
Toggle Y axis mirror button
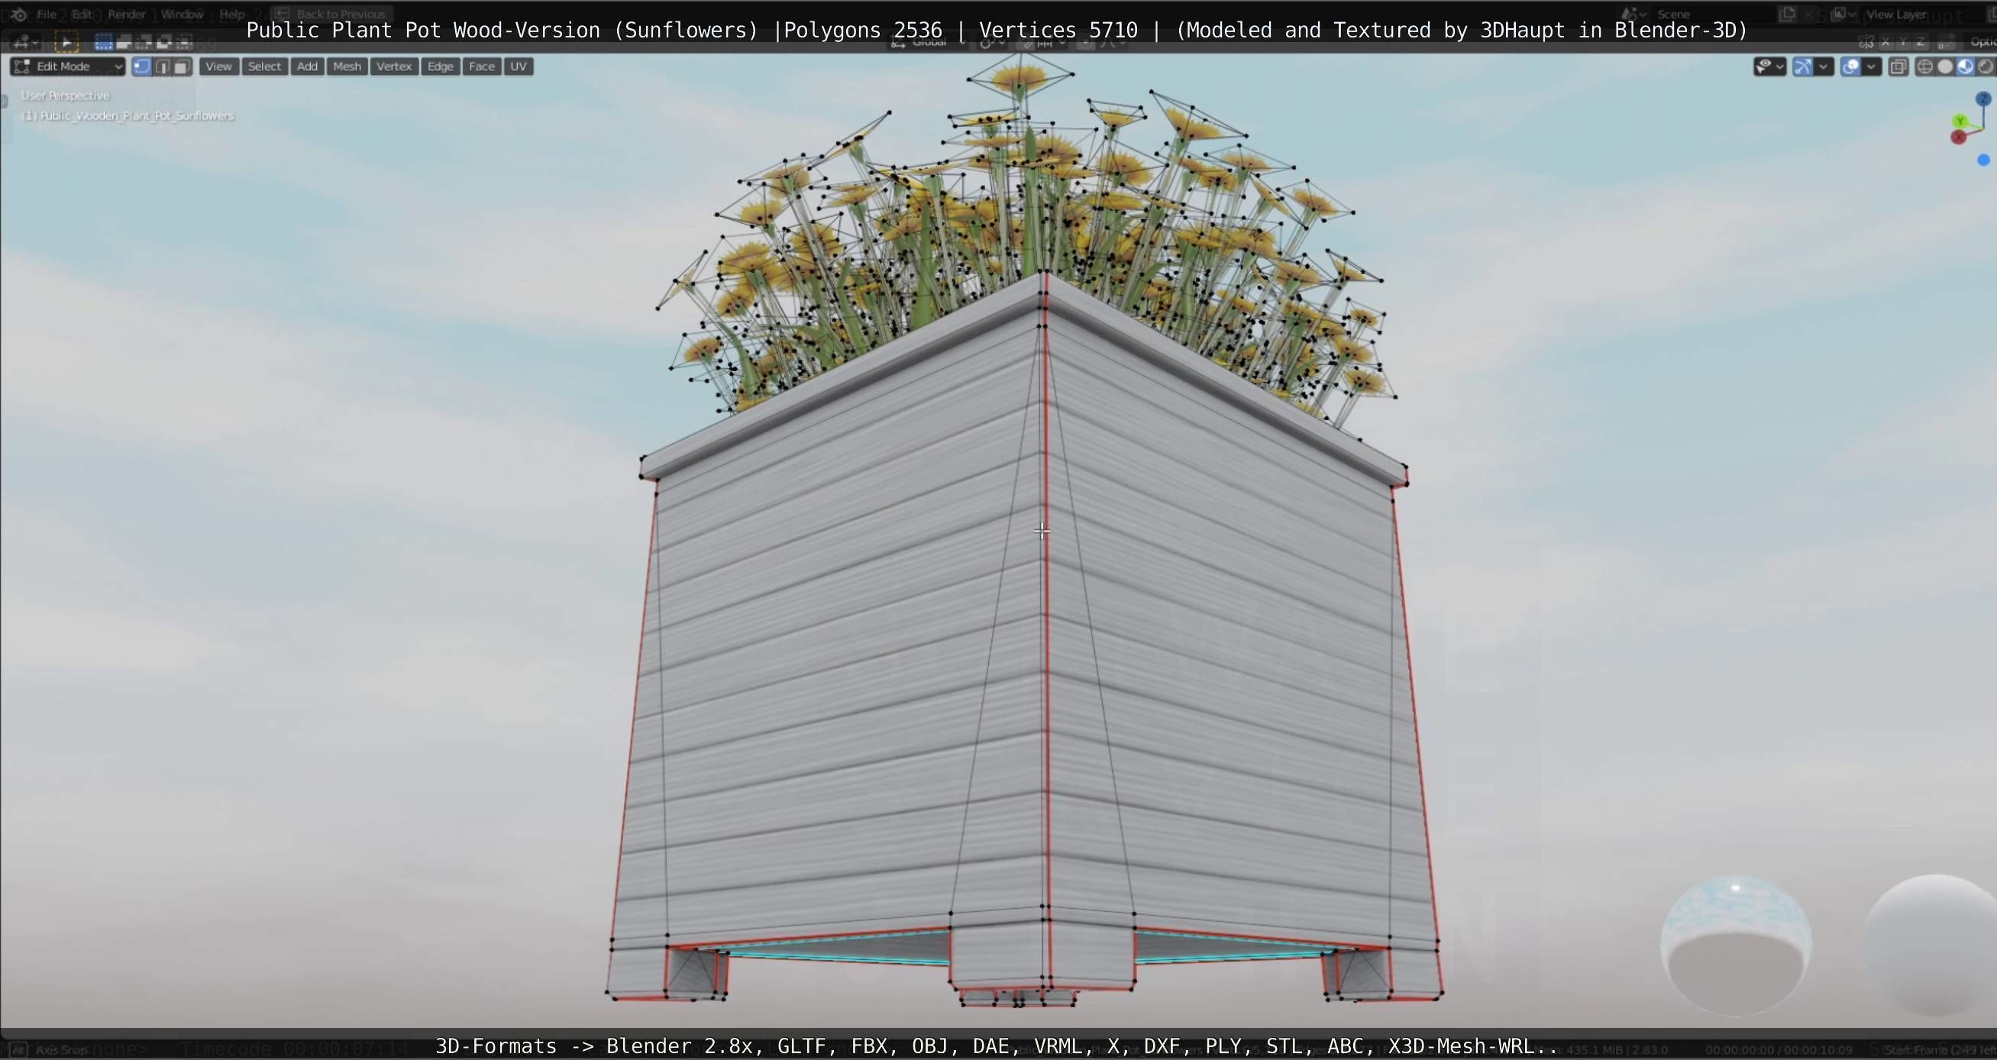point(1904,42)
